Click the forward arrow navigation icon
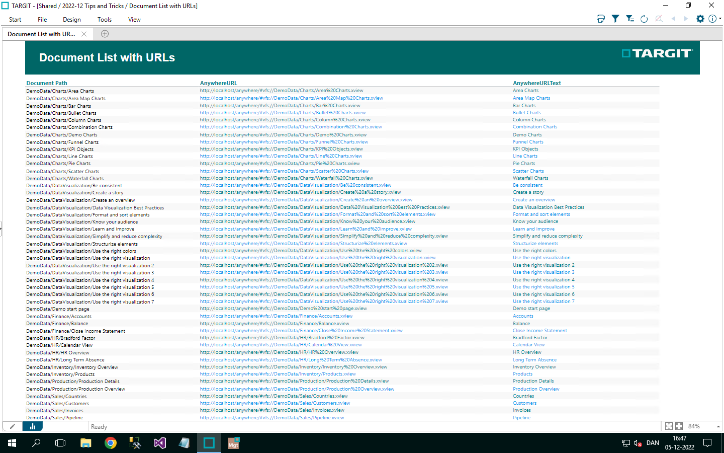Screen dimensions: 724x453 [x=686, y=19]
